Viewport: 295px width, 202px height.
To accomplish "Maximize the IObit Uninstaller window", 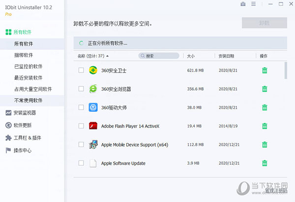I will point(281,4).
